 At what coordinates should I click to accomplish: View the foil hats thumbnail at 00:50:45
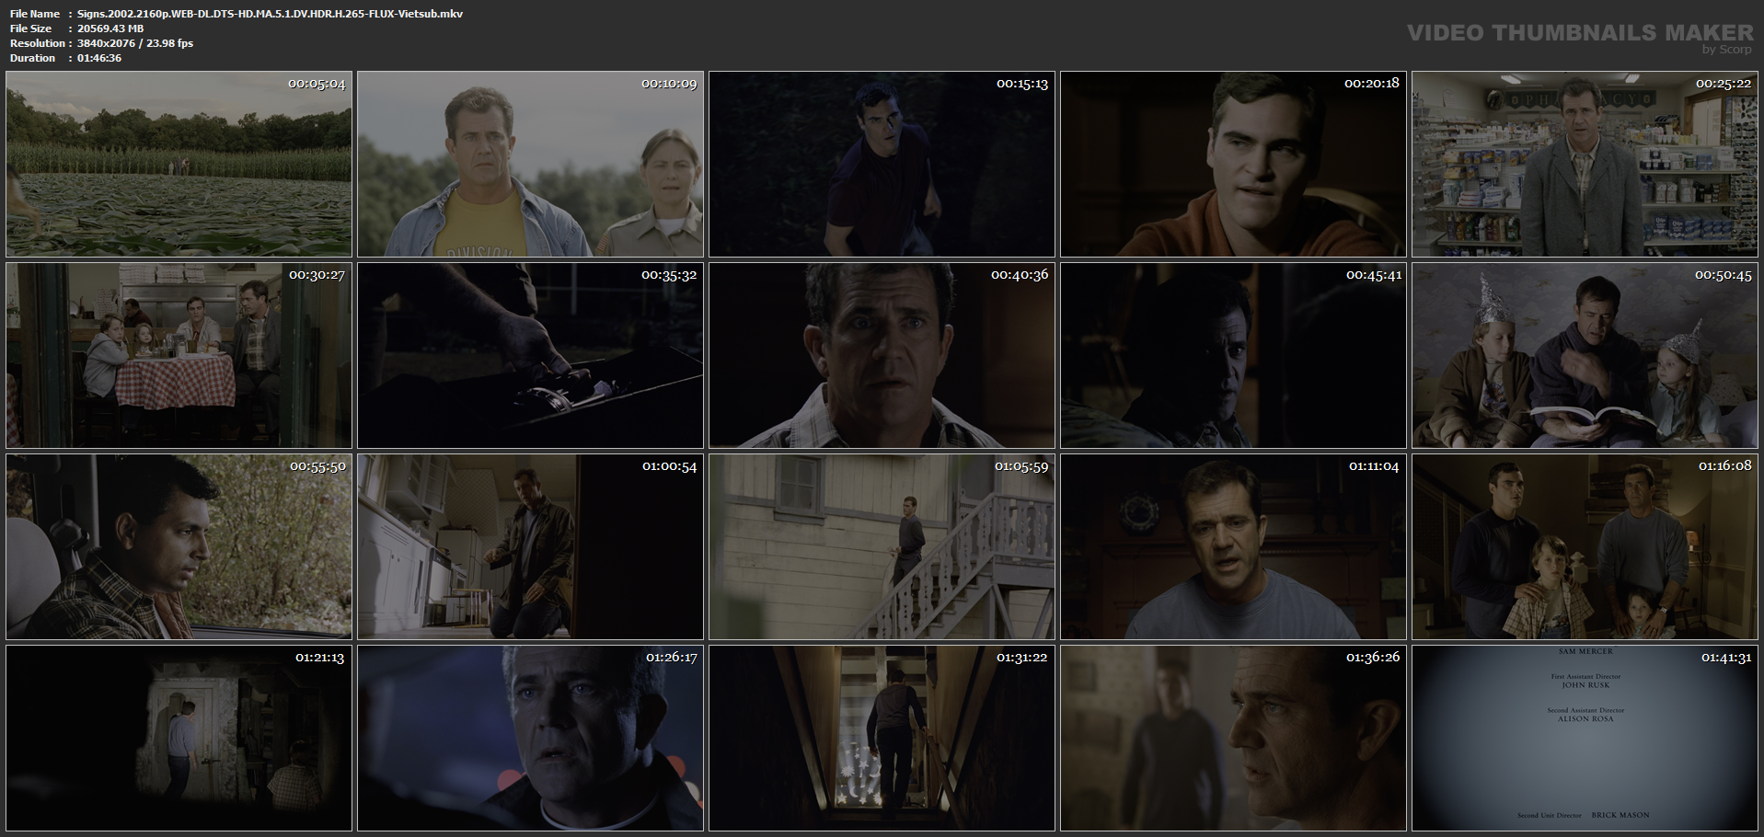(x=1585, y=355)
